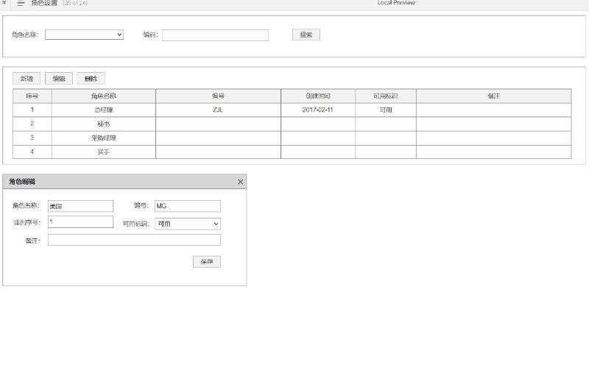Focus the 备注 input in the dialog
The height and width of the screenshot is (387, 589).
click(x=134, y=241)
